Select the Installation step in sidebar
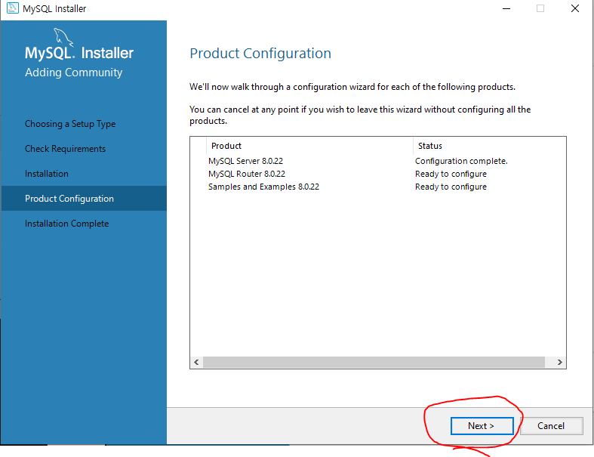Viewport: 594px width, 457px height. click(x=47, y=174)
